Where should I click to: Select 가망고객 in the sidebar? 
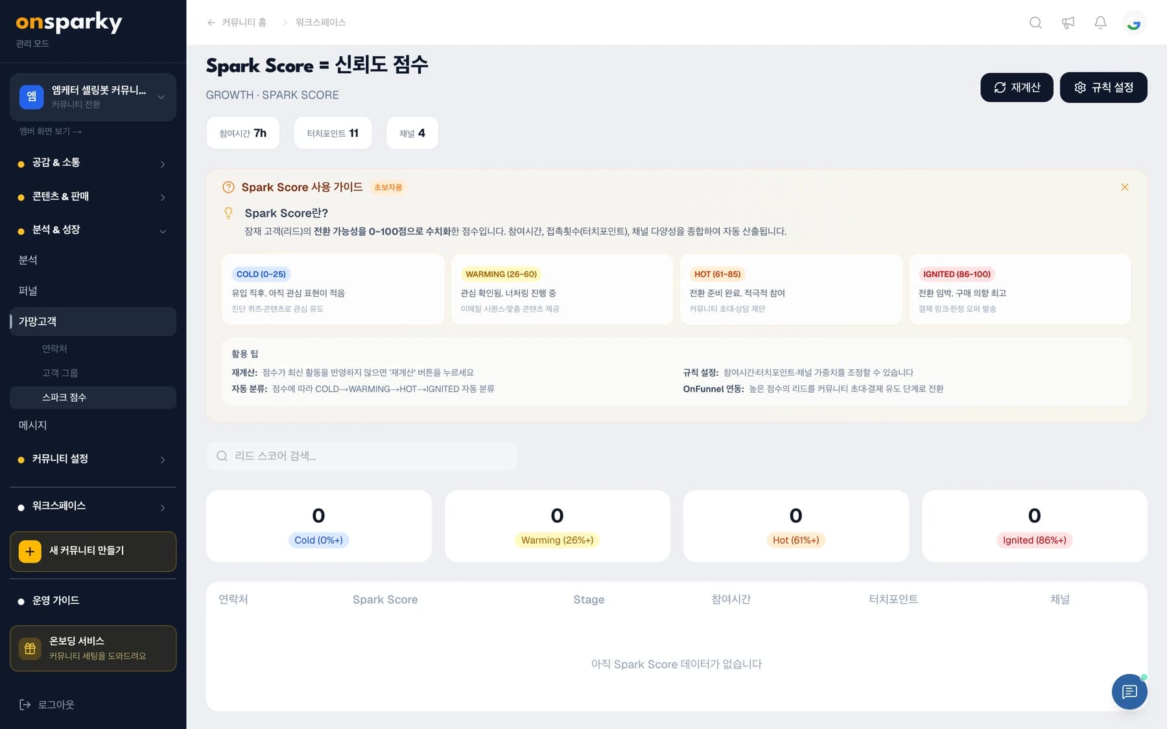[93, 321]
